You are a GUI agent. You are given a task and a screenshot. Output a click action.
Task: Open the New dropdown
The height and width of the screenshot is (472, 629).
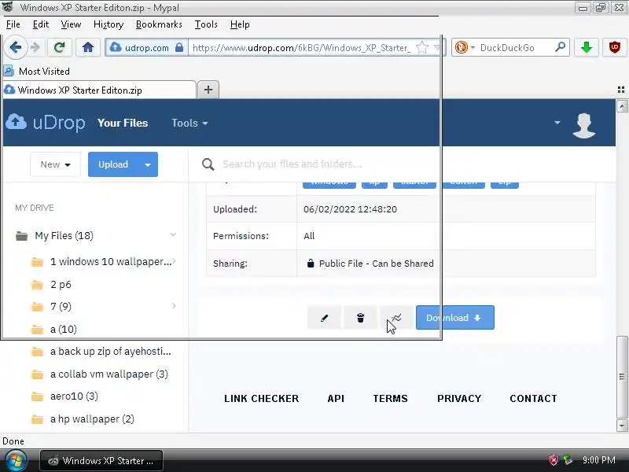55,164
